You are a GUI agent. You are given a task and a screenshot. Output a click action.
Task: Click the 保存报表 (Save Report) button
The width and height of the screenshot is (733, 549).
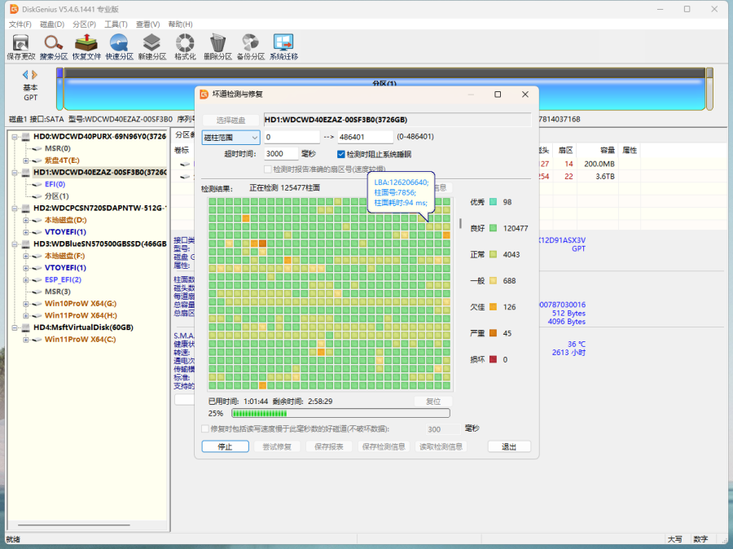[329, 446]
